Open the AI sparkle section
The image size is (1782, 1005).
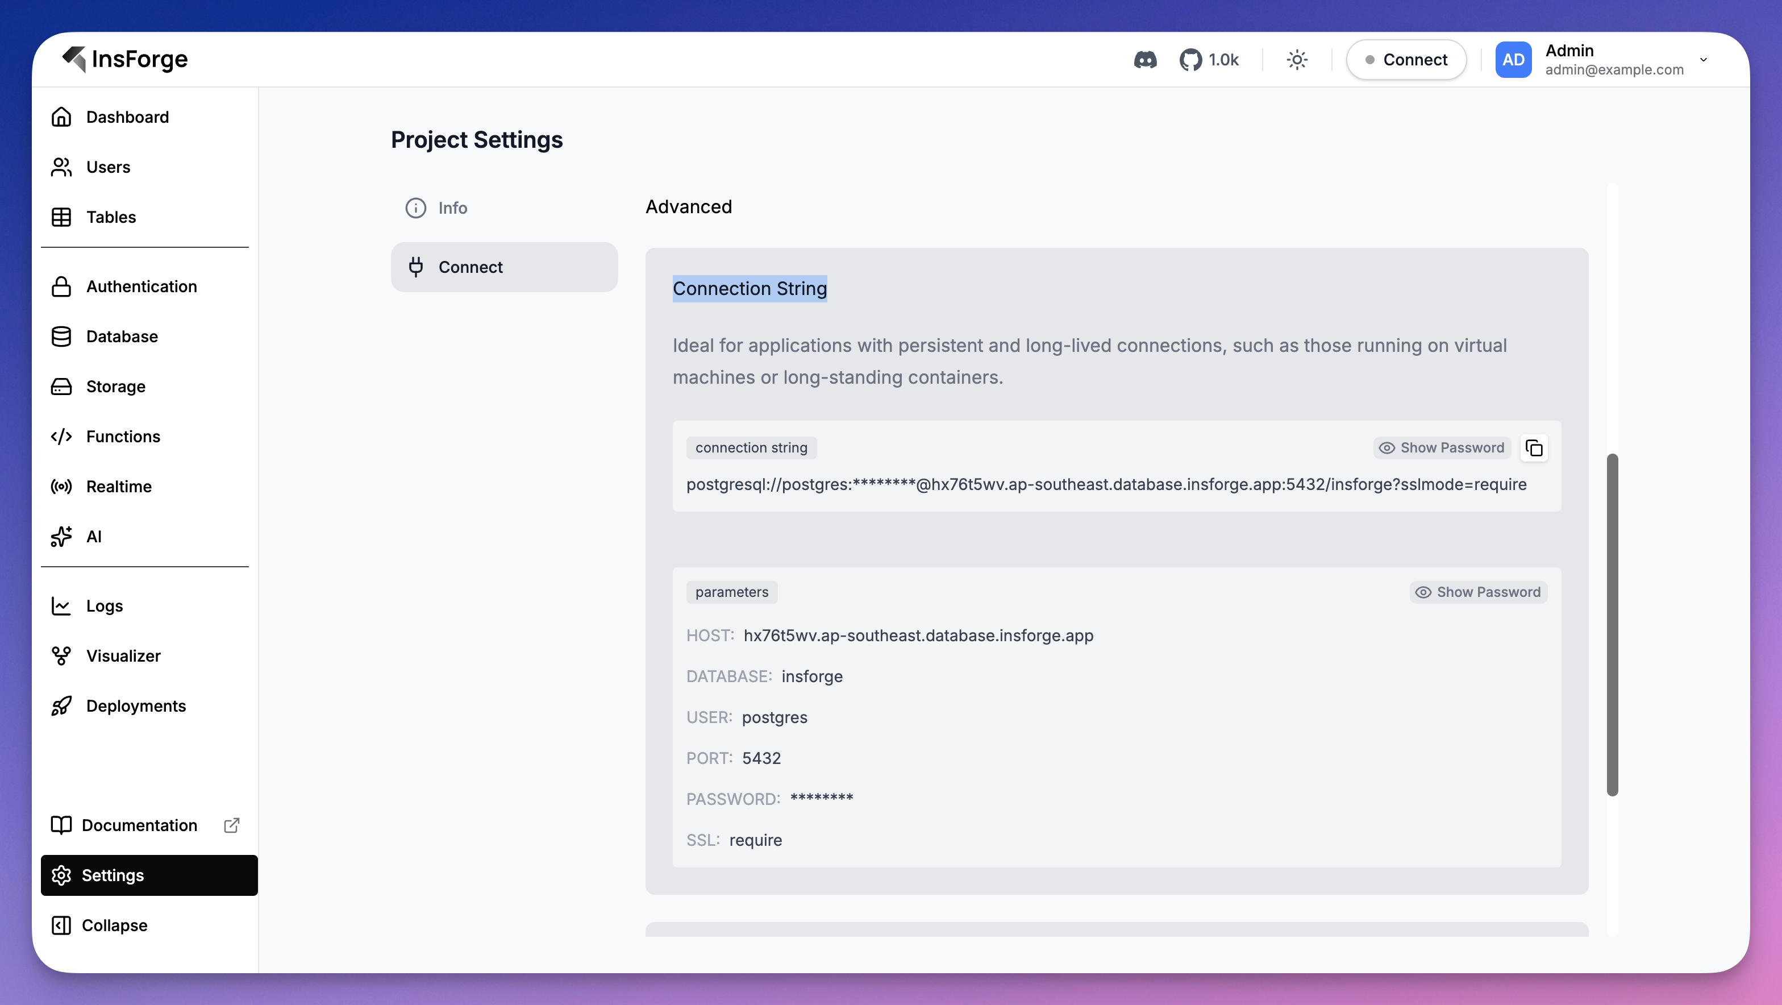61,537
